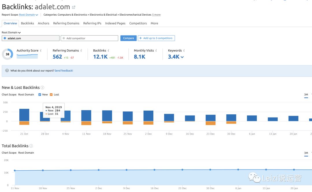The image size is (312, 192).
Task: Uncheck the New backlinks checkbox
Action: click(x=40, y=94)
